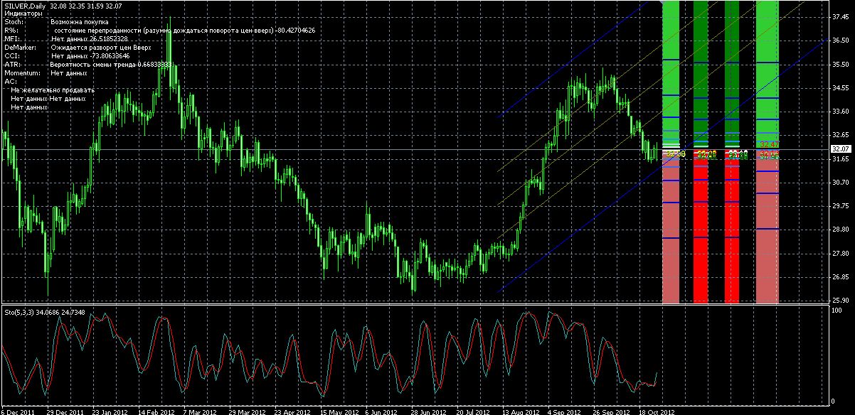Click the 'состояние перепроданности' R% message line
855x415 pixels.
[184, 31]
